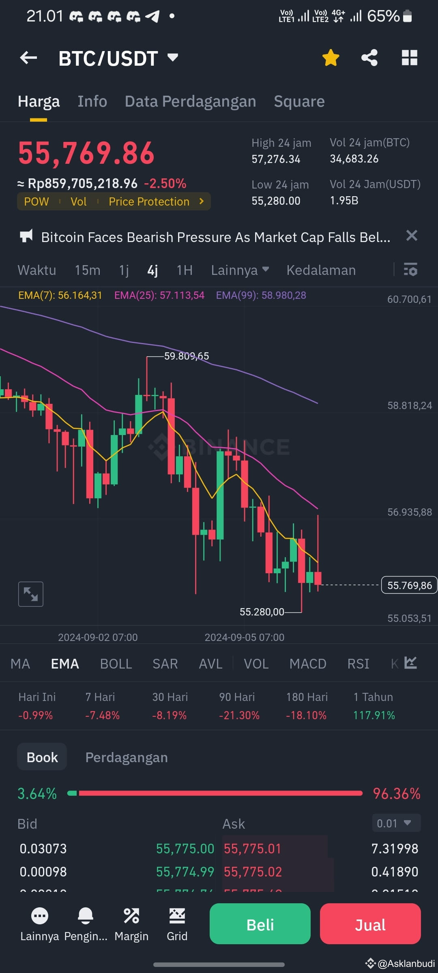The width and height of the screenshot is (438, 973).
Task: Open chart settings icon beside Kedalaman
Action: click(x=410, y=270)
